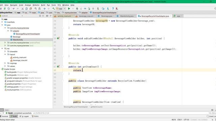Open the Refactor menu
The image size is (216, 121).
tap(36, 5)
